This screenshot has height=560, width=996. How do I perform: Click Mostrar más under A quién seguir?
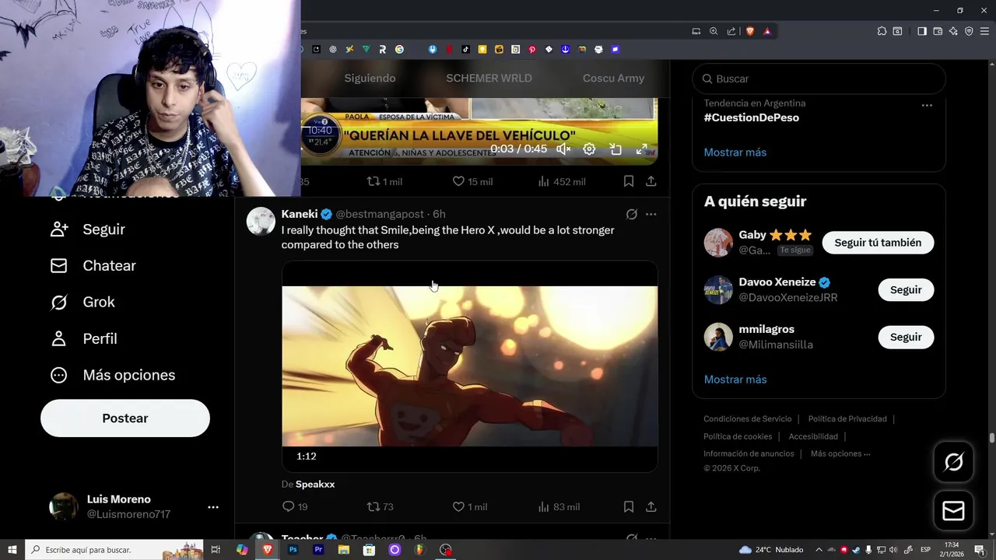point(735,380)
